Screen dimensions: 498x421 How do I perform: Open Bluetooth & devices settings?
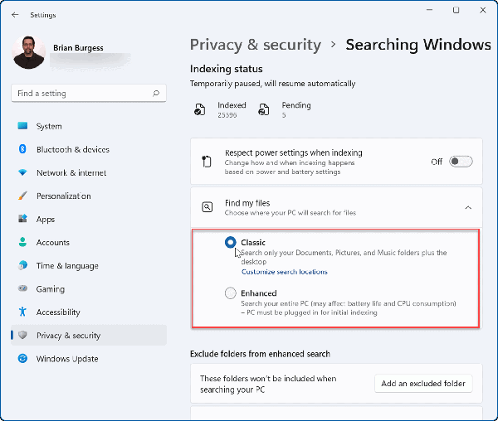point(89,149)
